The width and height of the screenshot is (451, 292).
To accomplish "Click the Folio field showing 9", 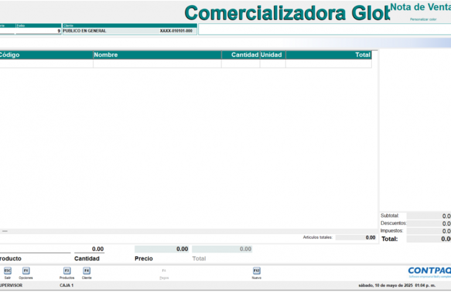I will pyautogui.click(x=38, y=30).
